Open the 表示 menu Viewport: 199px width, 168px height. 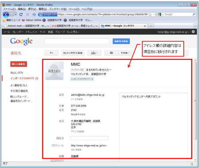click(x=32, y=9)
